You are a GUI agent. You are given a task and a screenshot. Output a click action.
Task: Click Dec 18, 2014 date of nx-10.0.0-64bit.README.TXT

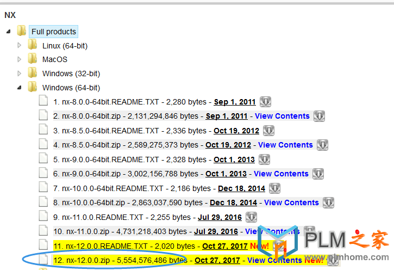[241, 188]
